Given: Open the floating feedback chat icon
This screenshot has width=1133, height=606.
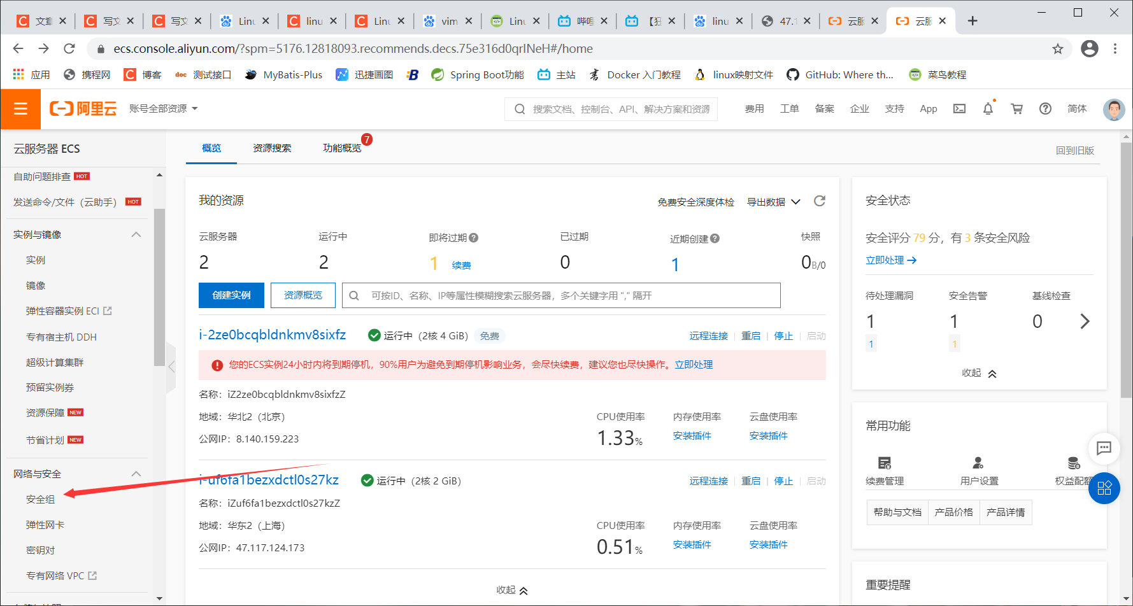Looking at the screenshot, I should (x=1104, y=448).
